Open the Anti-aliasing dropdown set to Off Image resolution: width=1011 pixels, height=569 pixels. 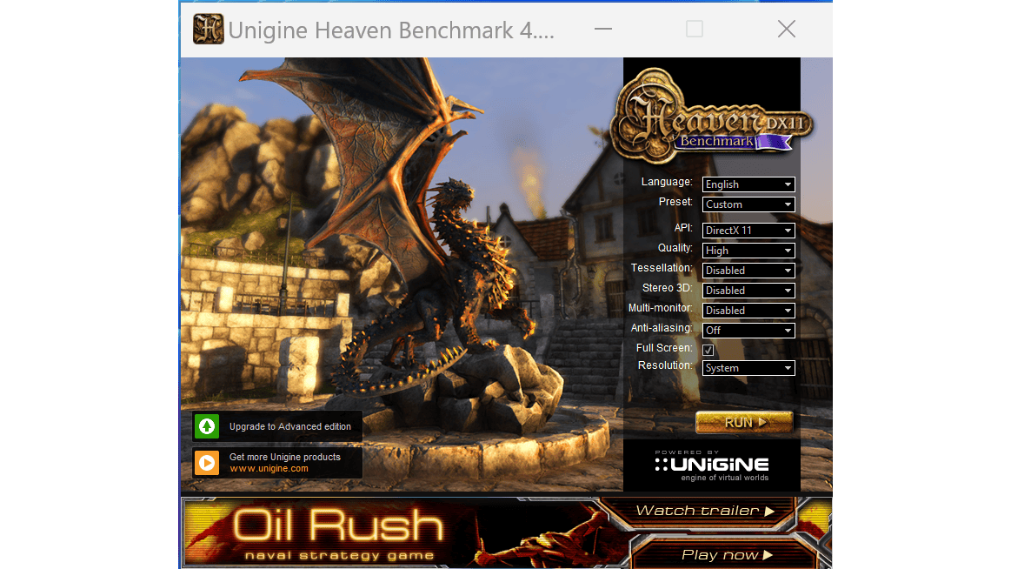(x=748, y=331)
